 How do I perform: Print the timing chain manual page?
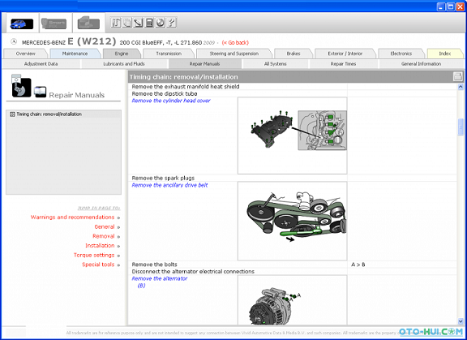[x=458, y=76]
